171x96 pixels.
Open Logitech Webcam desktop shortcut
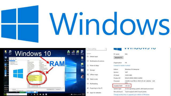click(x=10, y=53)
